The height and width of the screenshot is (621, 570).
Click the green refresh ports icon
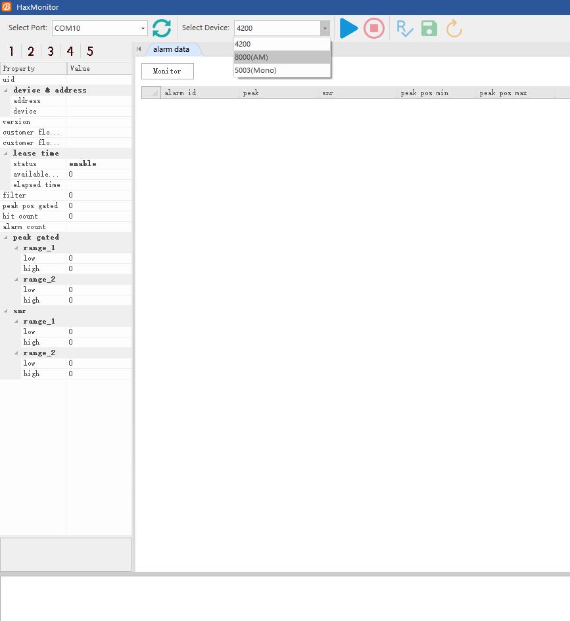click(x=162, y=28)
